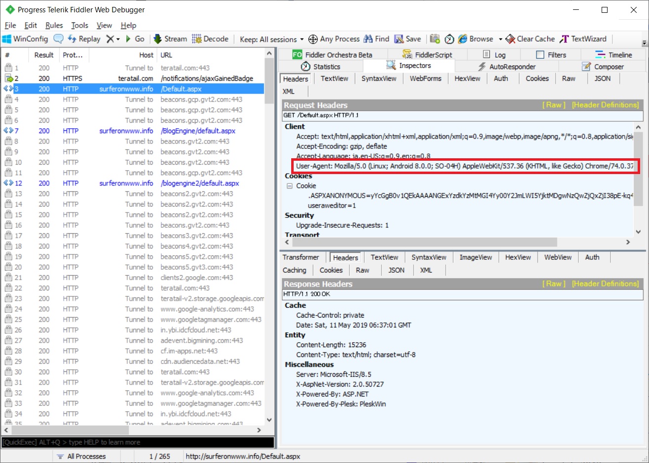The height and width of the screenshot is (463, 649).
Task: Click the Remove X toolbar icon
Action: [x=110, y=39]
